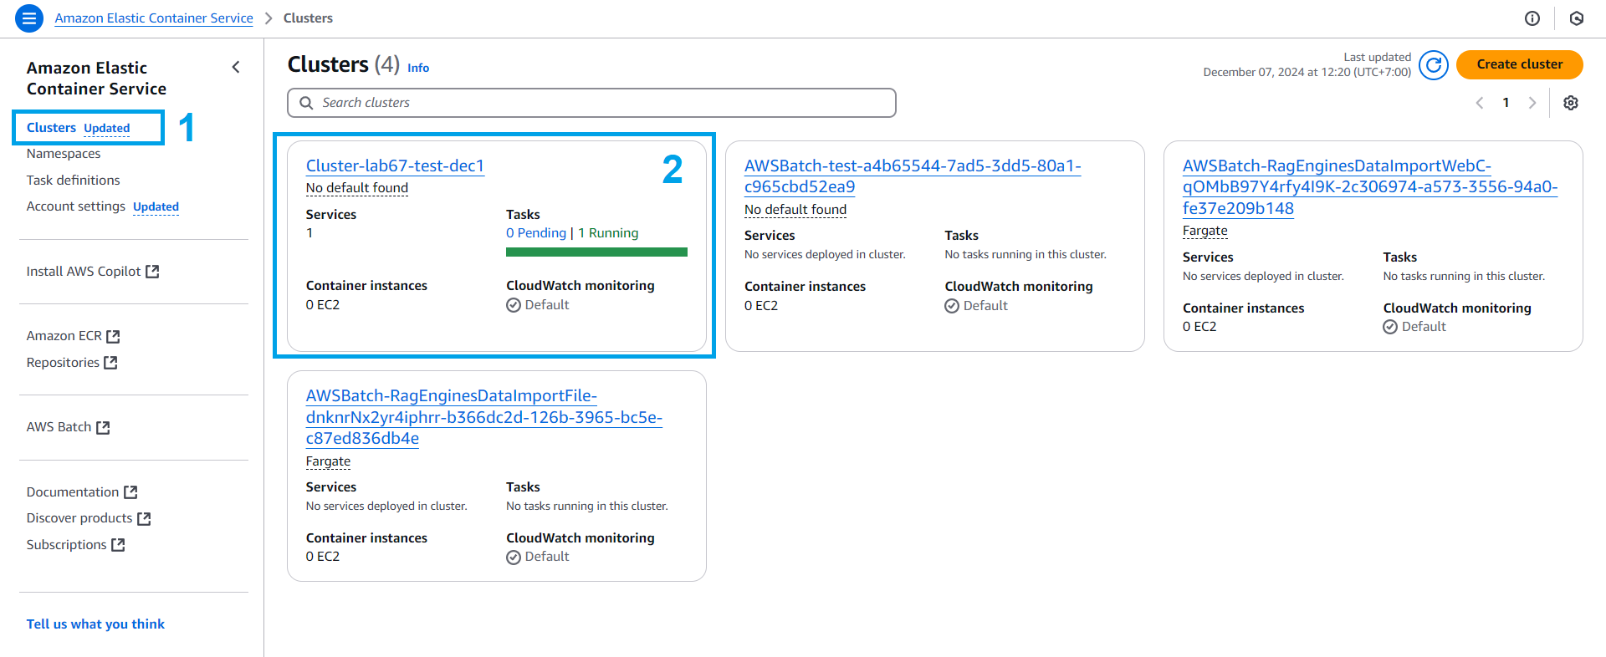
Task: Click external-link icon beside Repositories
Action: click(x=110, y=363)
